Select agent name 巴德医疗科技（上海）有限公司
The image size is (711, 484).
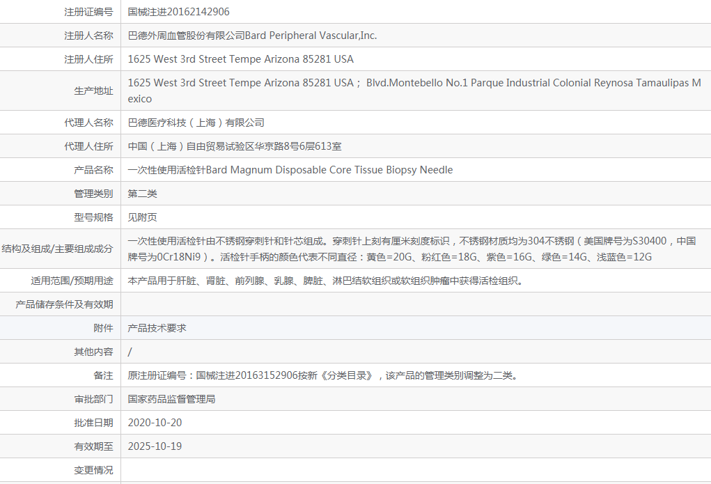click(196, 123)
